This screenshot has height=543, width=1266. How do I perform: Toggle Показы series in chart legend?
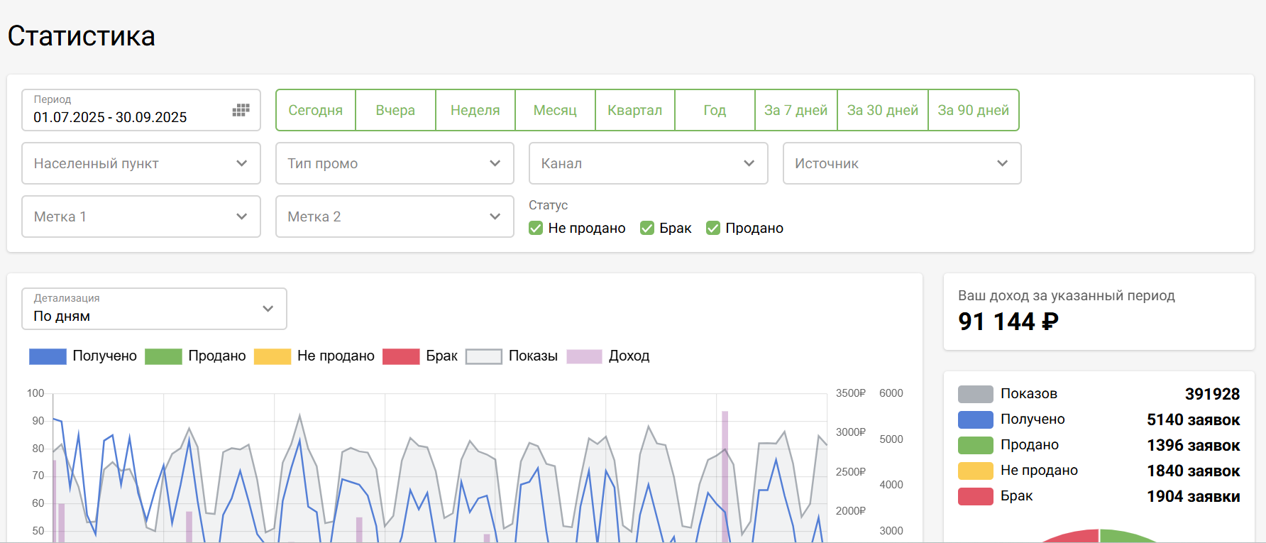point(483,356)
